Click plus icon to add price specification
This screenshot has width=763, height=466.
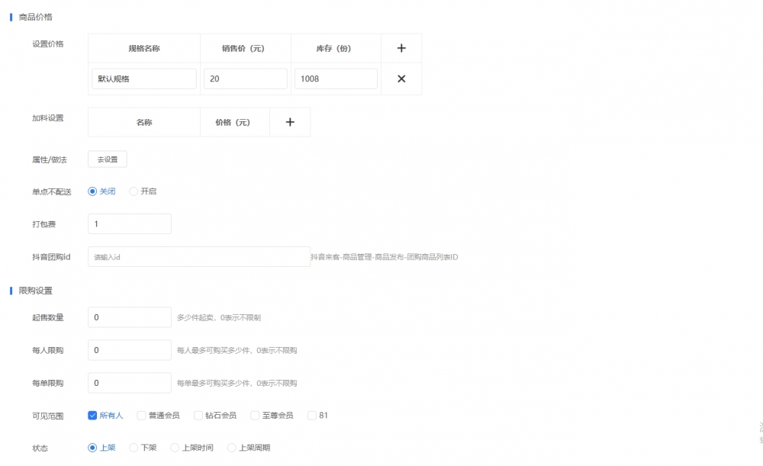click(401, 48)
